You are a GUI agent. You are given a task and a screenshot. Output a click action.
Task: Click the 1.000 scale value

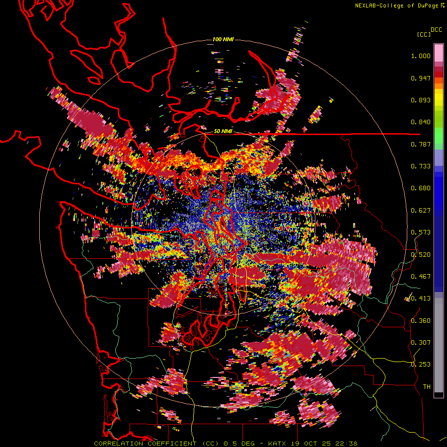(x=421, y=56)
